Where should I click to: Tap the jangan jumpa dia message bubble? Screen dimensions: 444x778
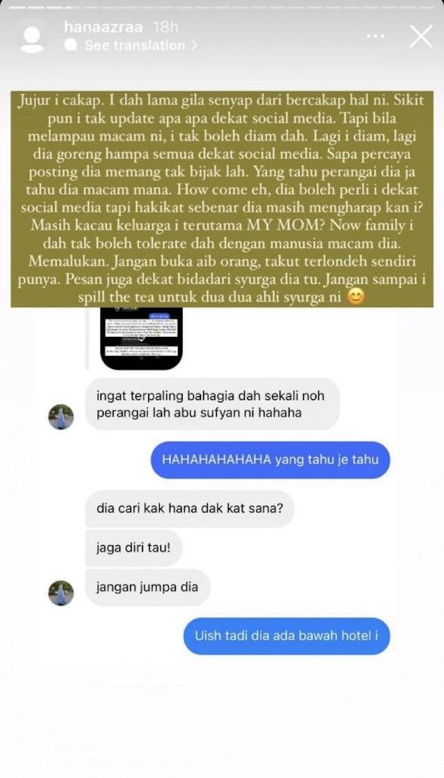point(147,587)
